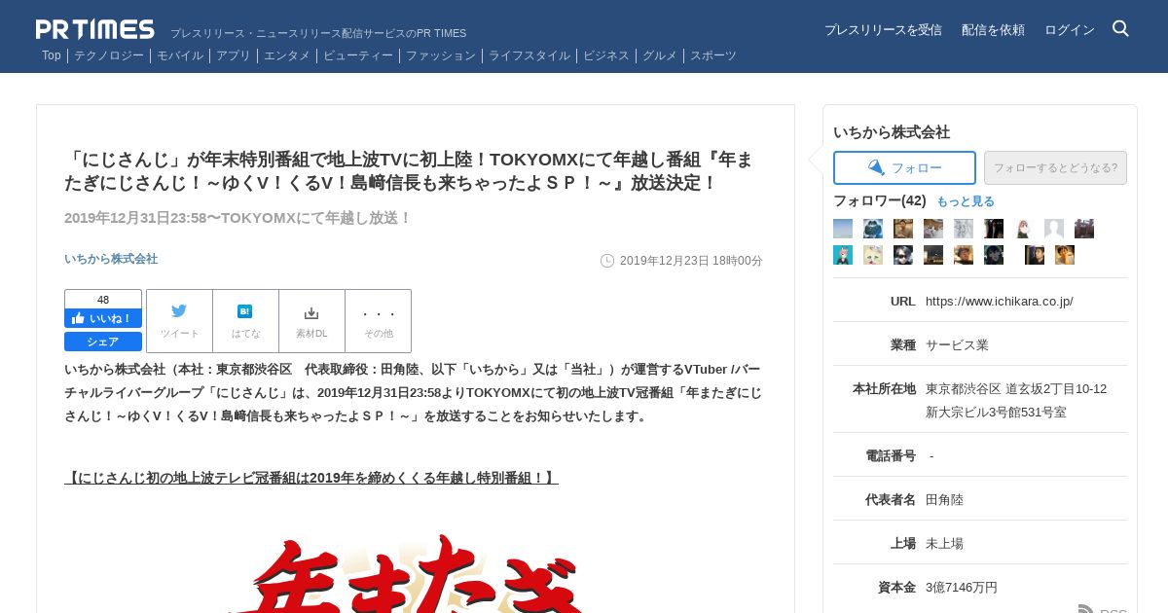The height and width of the screenshot is (613, 1168).
Task: Open the ライフスタイル category
Action: (529, 55)
